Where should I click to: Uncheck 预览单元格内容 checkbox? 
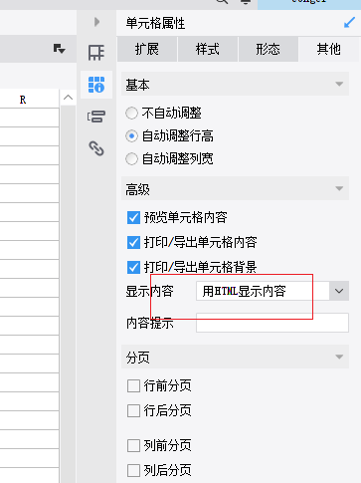point(133,218)
